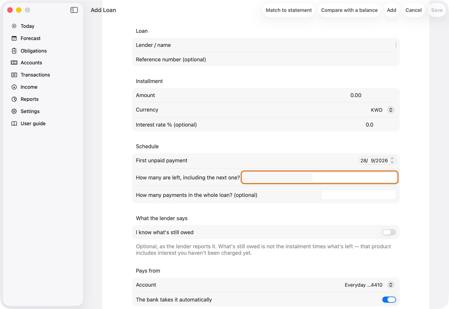Open Income in the sidebar
Image resolution: width=449 pixels, height=309 pixels.
tap(29, 87)
